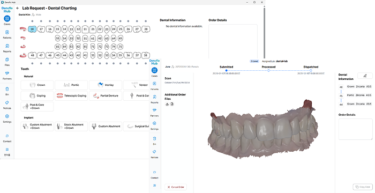The width and height of the screenshot is (375, 193).
Task: Select the lower deciduous jaw icon on the 85 row
Action: 23,47
